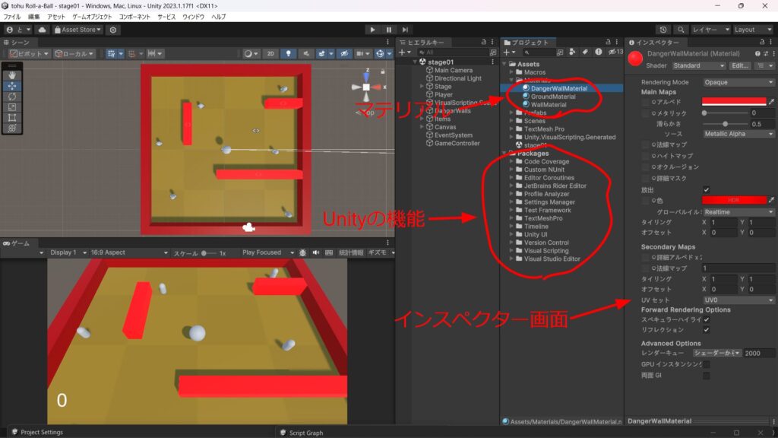Image resolution: width=778 pixels, height=438 pixels.
Task: Select Main Camera in the hierarchy
Action: click(x=454, y=70)
